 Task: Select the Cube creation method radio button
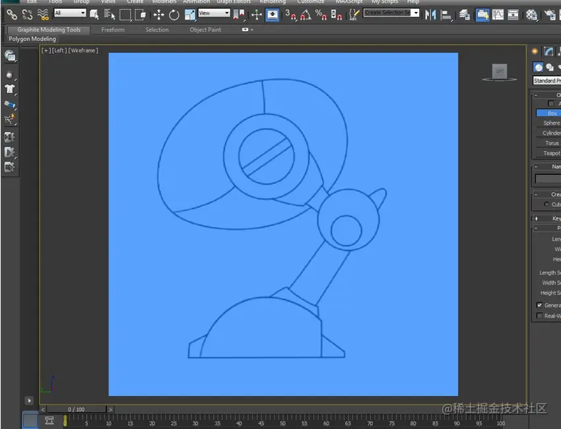[546, 205]
